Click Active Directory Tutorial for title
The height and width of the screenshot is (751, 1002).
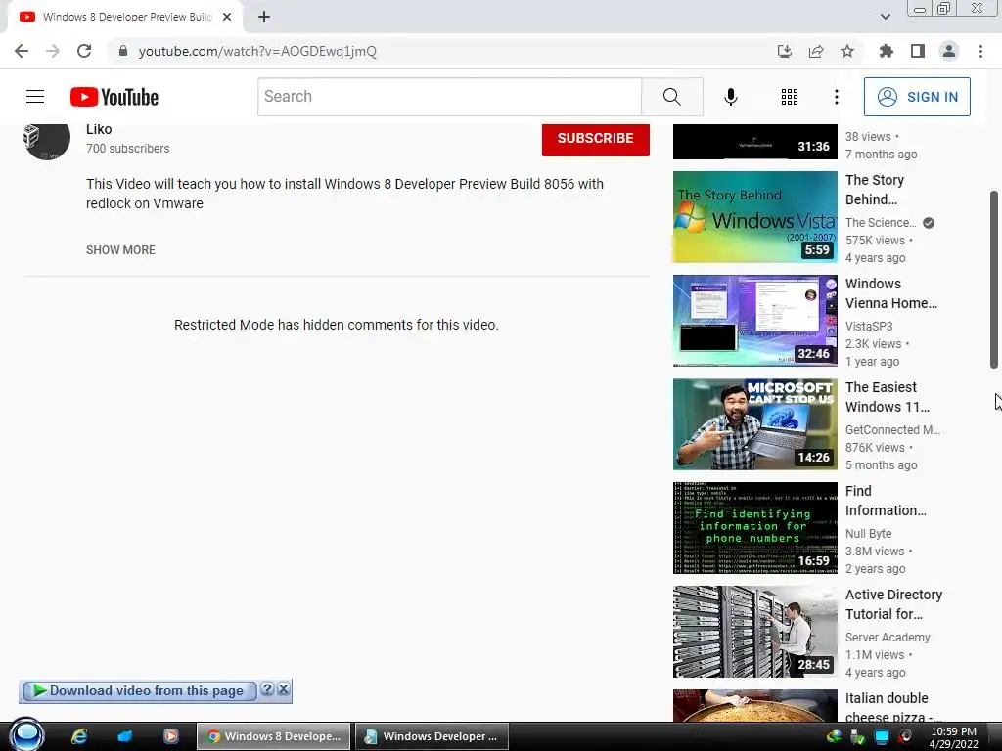click(x=894, y=604)
